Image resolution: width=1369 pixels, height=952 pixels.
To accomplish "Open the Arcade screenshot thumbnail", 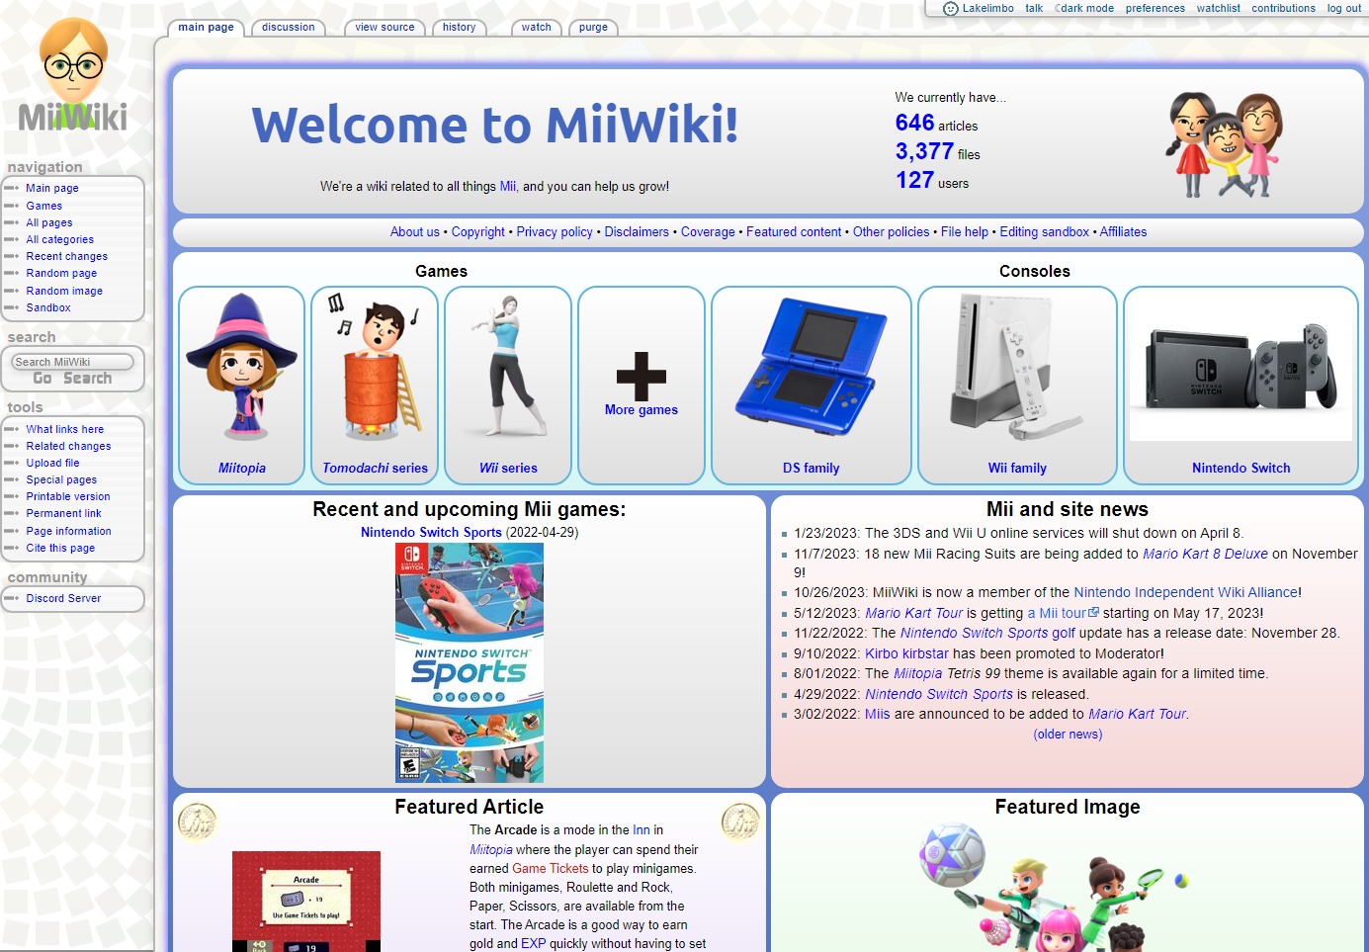I will pyautogui.click(x=306, y=901).
